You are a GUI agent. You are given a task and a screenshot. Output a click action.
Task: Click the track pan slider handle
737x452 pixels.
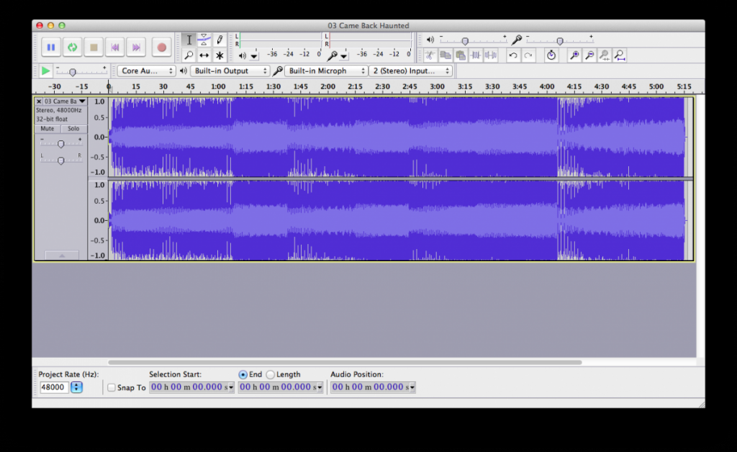(x=60, y=161)
